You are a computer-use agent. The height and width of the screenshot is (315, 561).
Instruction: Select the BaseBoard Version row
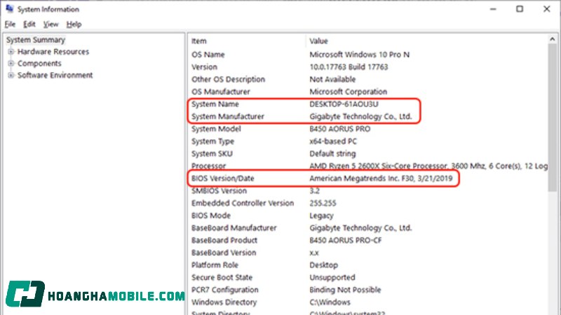coord(367,253)
